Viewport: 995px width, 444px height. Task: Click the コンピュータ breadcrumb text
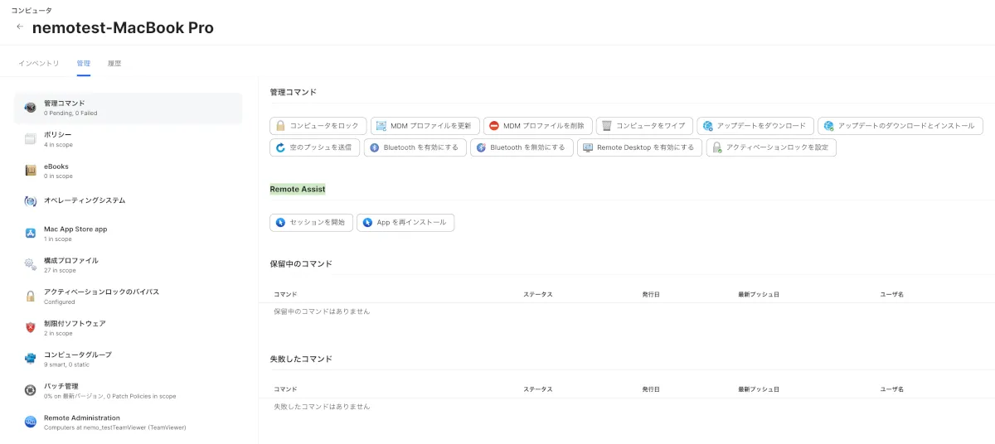pyautogui.click(x=32, y=11)
